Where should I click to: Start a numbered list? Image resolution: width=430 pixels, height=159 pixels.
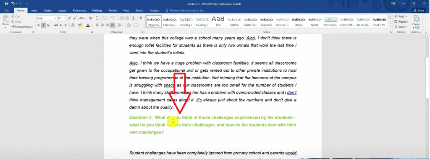click(x=105, y=18)
